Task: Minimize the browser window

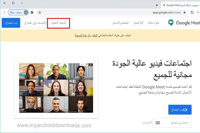Action: tap(22, 3)
